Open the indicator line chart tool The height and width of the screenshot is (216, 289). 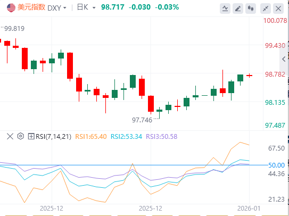pyautogui.click(x=225, y=9)
